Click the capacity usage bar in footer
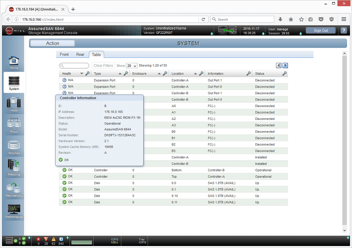Viewport: 352px width, 248px height. (82, 242)
